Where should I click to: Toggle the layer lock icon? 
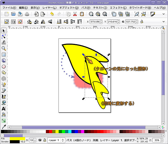tap(45, 140)
